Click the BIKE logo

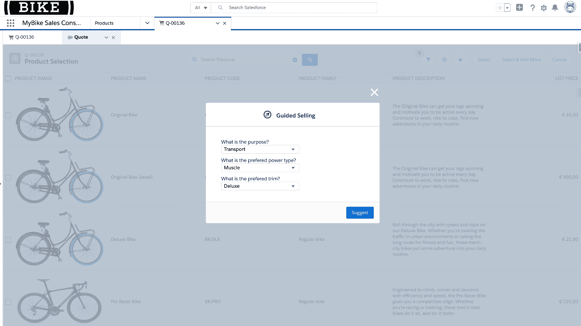coord(39,8)
